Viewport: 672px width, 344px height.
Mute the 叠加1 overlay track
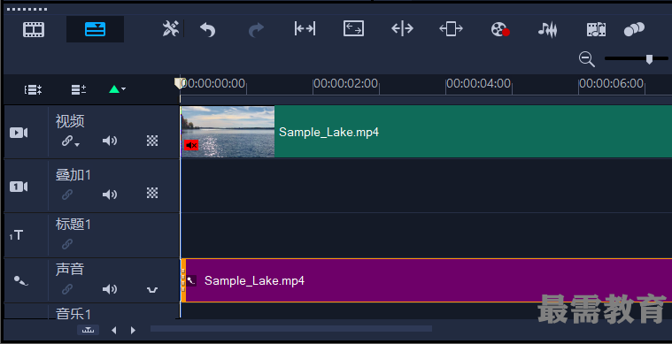[x=110, y=195]
